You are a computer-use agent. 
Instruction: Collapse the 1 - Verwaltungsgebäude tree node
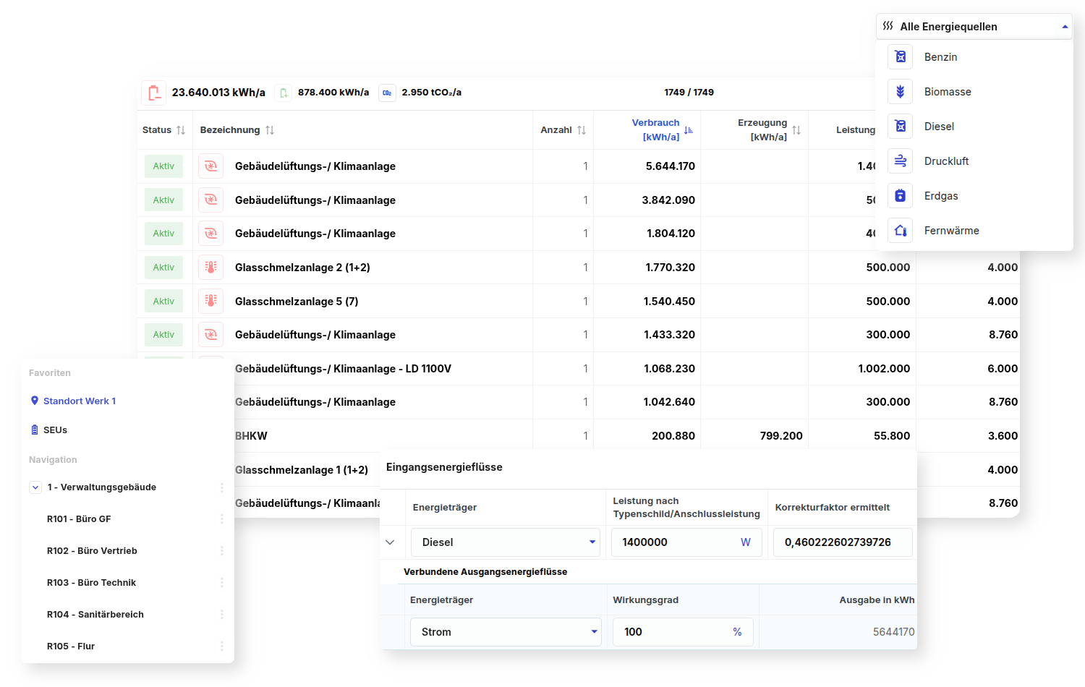pos(35,487)
